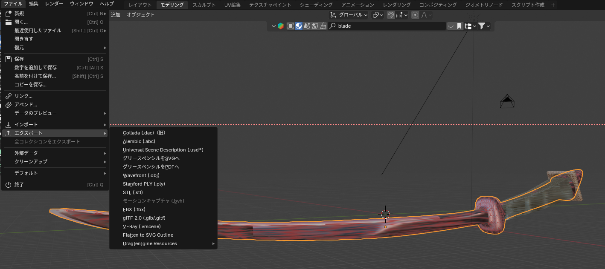Click the bookmark icon beside the search field
The image size is (605, 269).
pyautogui.click(x=460, y=26)
